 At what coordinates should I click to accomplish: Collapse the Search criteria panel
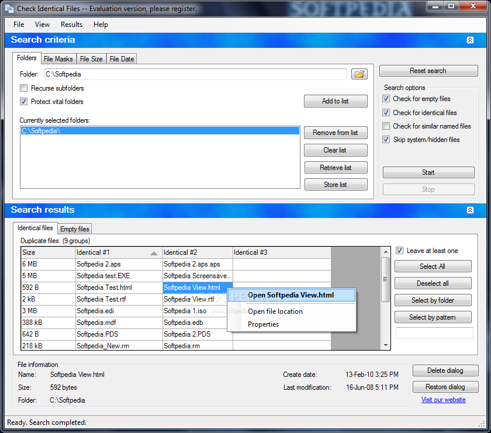coord(470,40)
